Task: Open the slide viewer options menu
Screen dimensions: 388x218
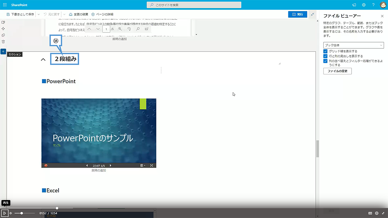Action: [x=143, y=165]
